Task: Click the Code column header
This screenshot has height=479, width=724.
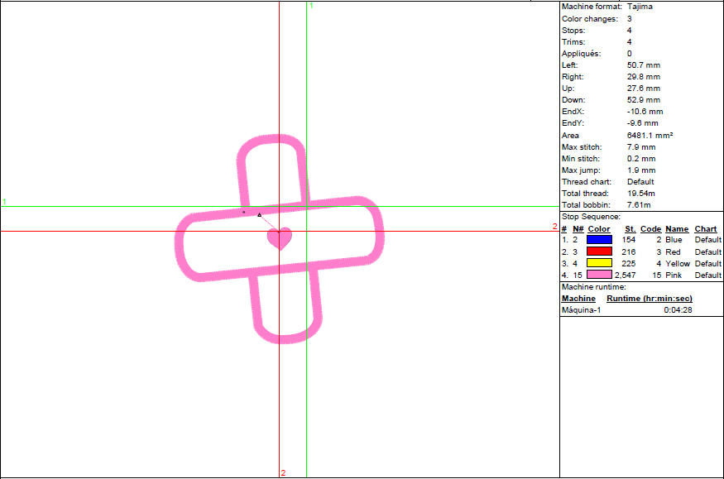Action: point(650,229)
